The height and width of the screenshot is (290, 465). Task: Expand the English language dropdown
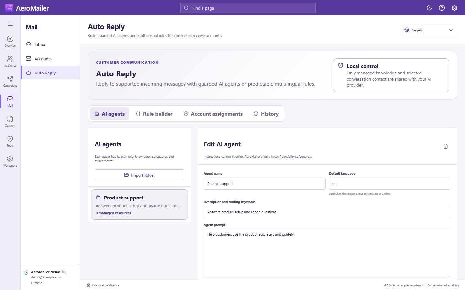click(x=429, y=30)
